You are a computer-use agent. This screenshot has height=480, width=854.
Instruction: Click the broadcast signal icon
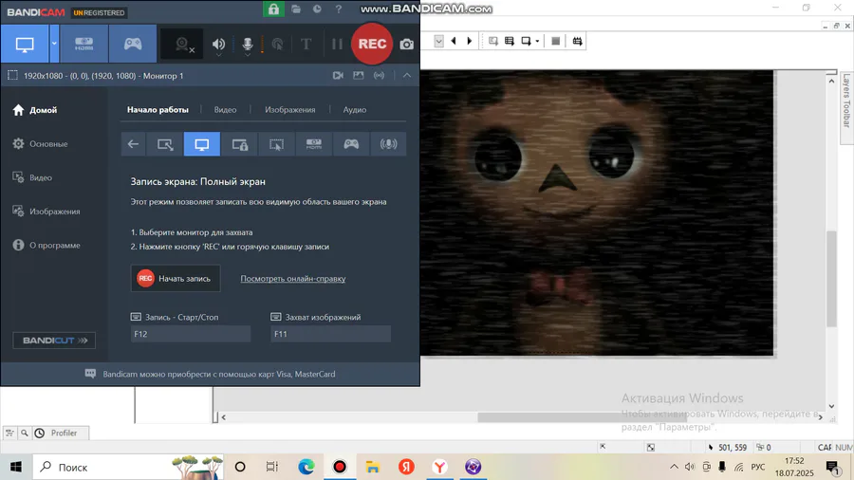(x=379, y=76)
